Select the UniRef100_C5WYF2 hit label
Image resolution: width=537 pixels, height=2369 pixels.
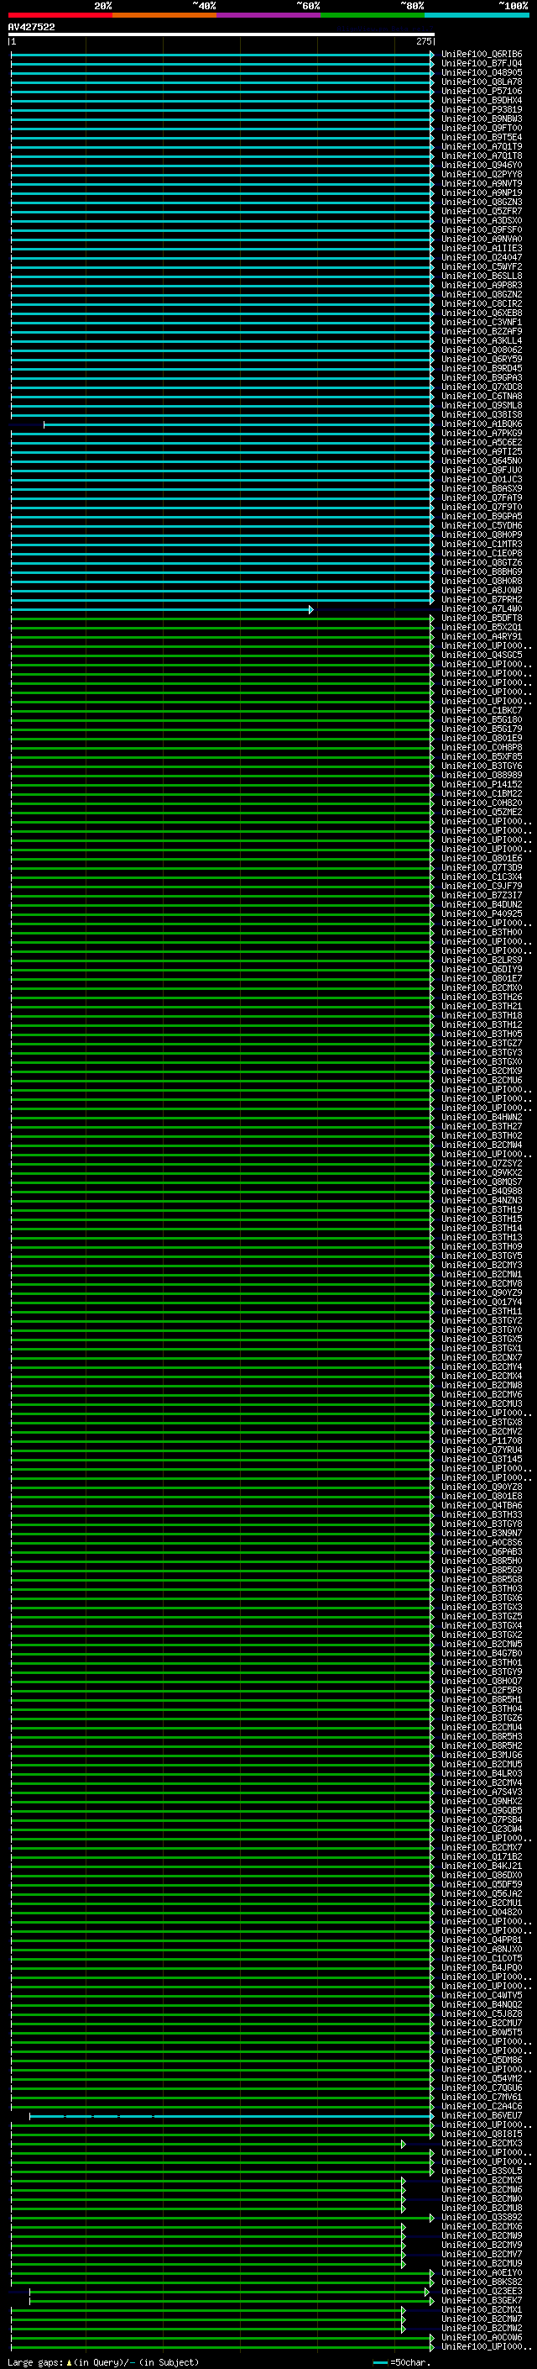[x=481, y=266]
